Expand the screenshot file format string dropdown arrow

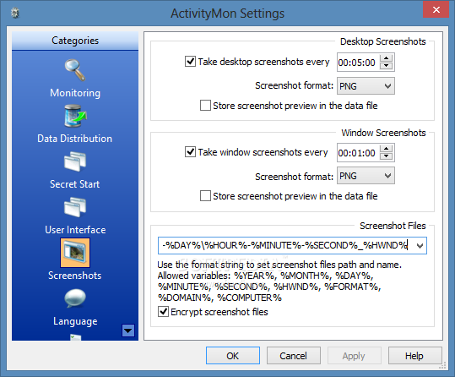pos(420,246)
